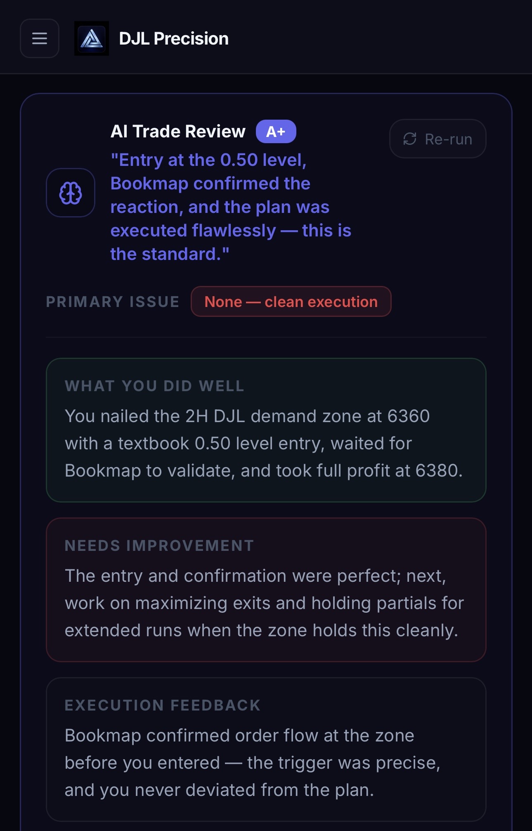Select the blue quoted review text
Image resolution: width=532 pixels, height=831 pixels.
231,206
